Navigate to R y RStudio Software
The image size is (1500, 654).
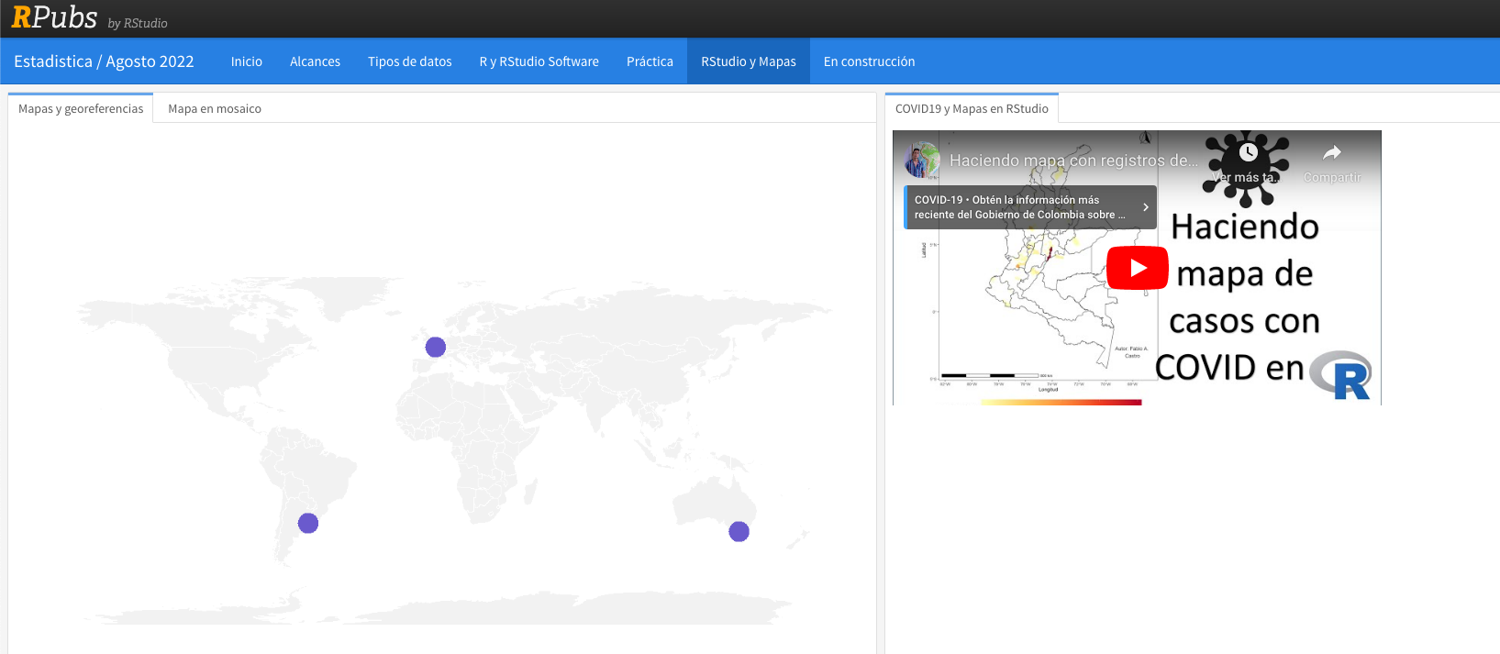pos(539,61)
